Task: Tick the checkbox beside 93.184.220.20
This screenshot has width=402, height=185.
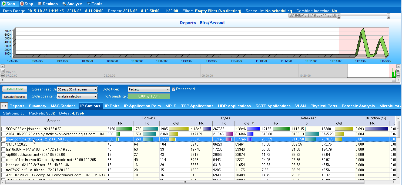Action: coord(3,144)
